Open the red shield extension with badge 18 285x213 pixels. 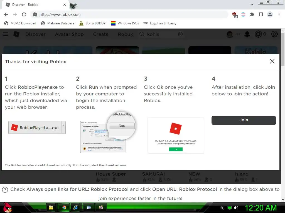coord(235,15)
